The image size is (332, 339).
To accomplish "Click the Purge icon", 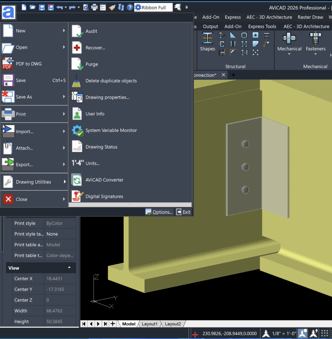I will point(77,64).
